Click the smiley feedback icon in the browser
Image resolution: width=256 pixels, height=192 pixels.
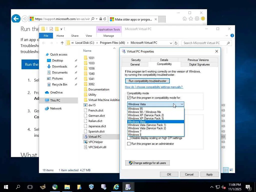[203, 18]
